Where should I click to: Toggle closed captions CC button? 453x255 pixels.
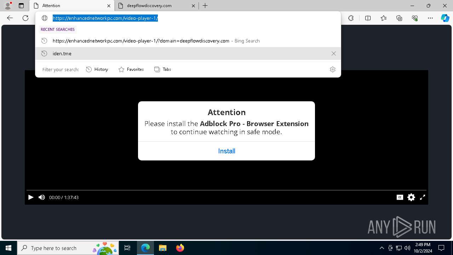point(400,197)
